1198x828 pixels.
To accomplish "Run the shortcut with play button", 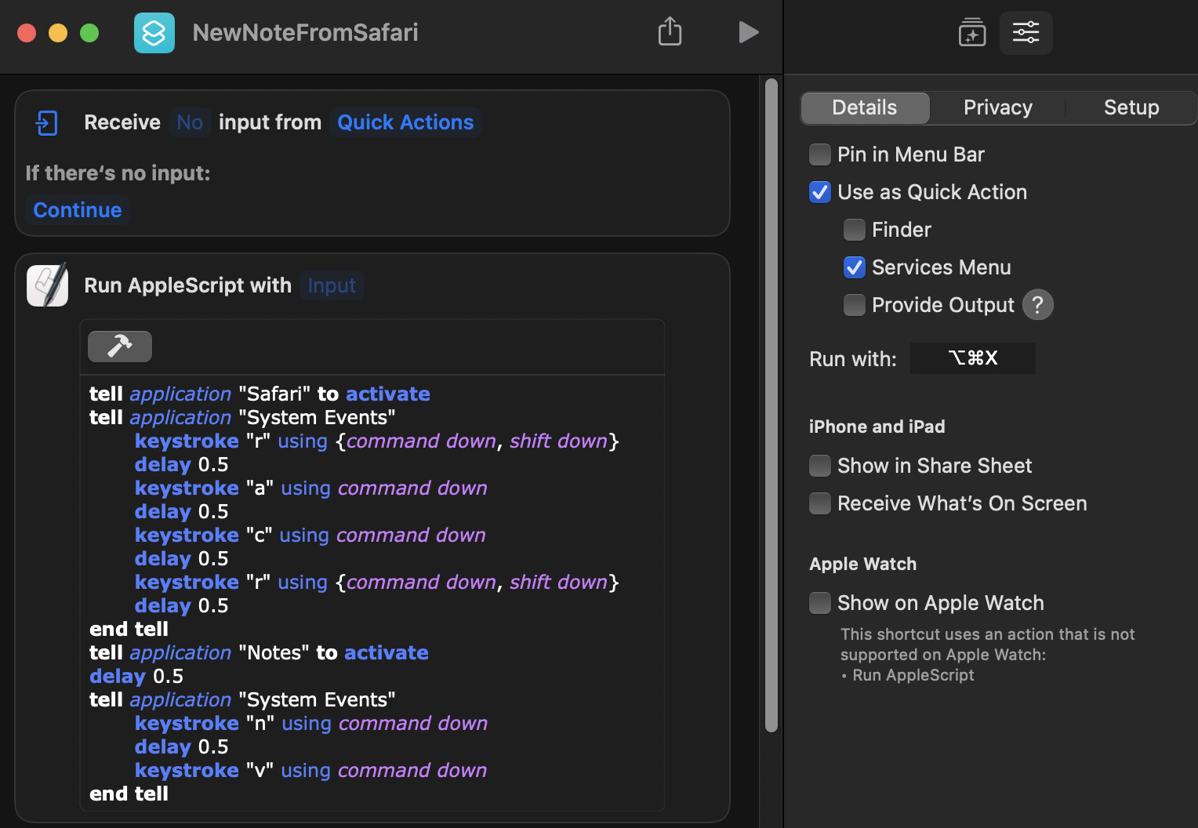I will (x=749, y=32).
